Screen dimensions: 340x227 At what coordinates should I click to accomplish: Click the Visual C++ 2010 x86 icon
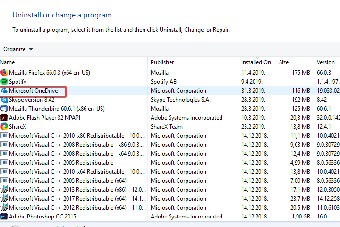pos(4,136)
